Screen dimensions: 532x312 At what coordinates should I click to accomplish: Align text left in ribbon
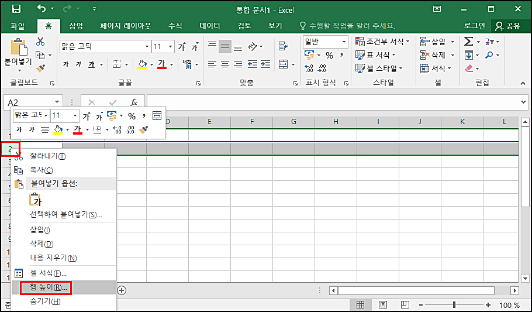(x=212, y=64)
